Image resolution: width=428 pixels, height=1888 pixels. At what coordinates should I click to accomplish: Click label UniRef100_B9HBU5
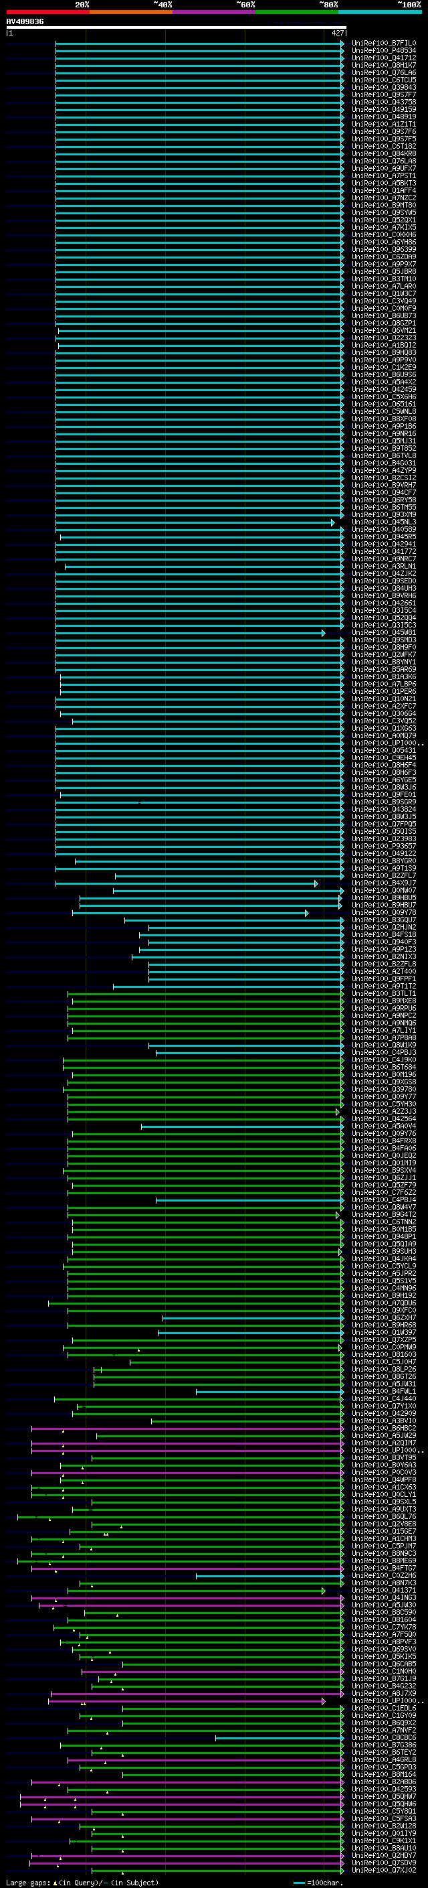coord(383,898)
